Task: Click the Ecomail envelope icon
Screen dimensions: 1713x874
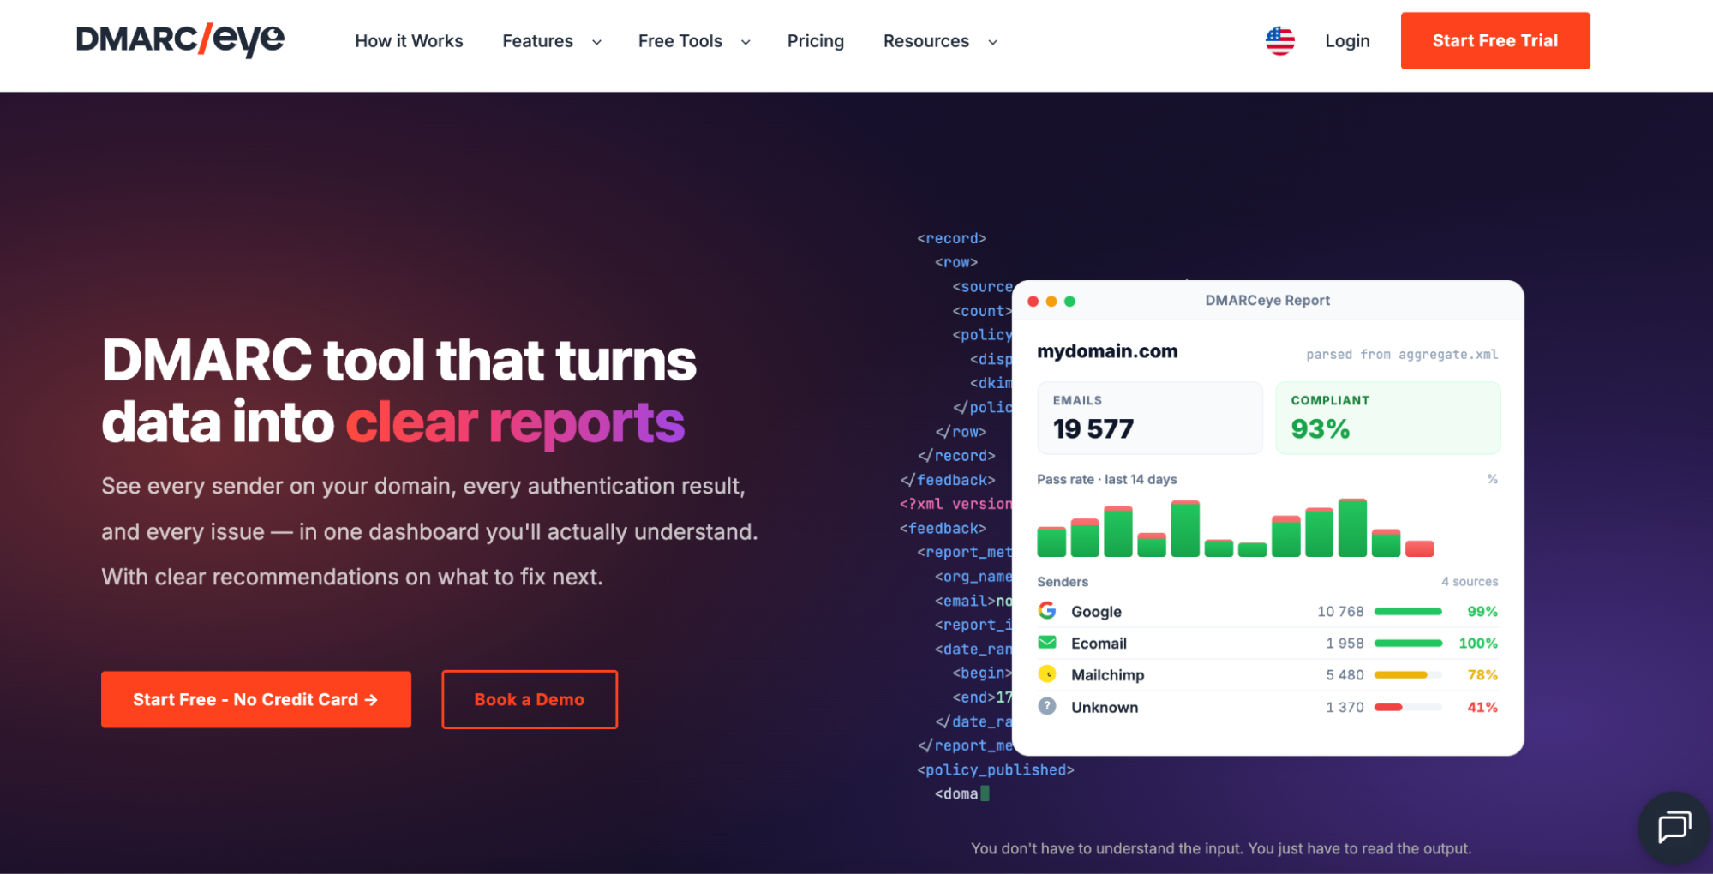Action: click(x=1047, y=642)
